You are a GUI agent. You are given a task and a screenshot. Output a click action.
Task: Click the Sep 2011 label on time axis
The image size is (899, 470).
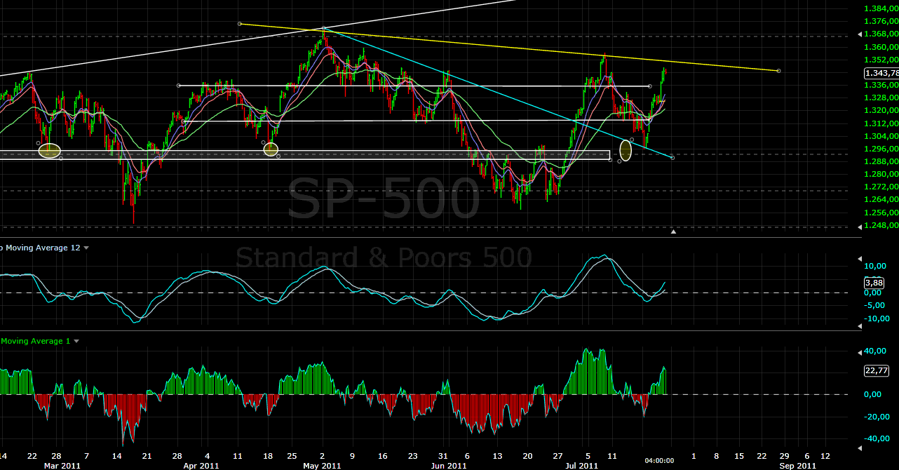pos(797,465)
